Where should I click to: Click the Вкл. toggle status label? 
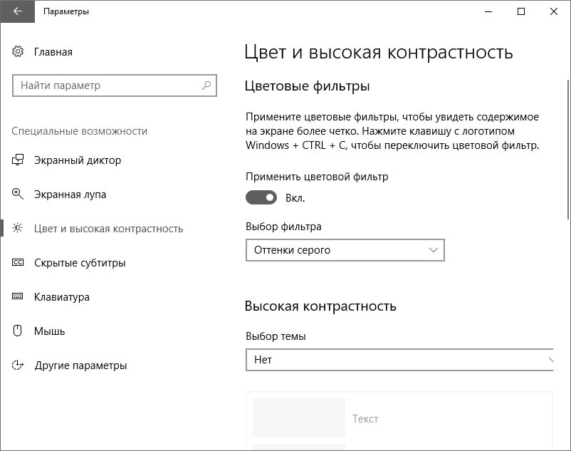point(295,198)
